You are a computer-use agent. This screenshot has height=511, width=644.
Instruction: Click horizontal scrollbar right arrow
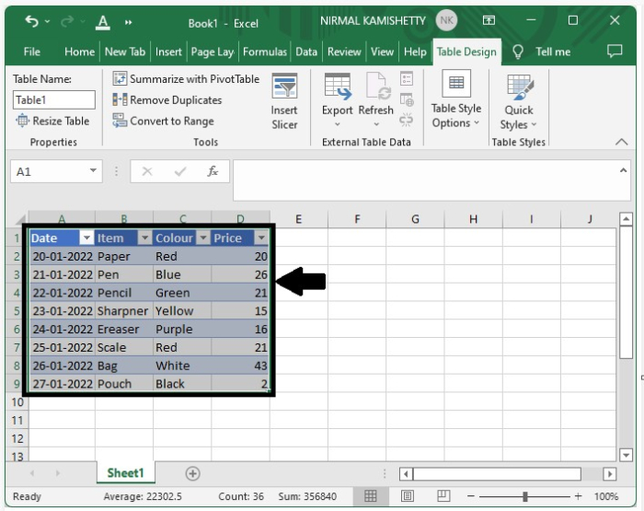[610, 473]
